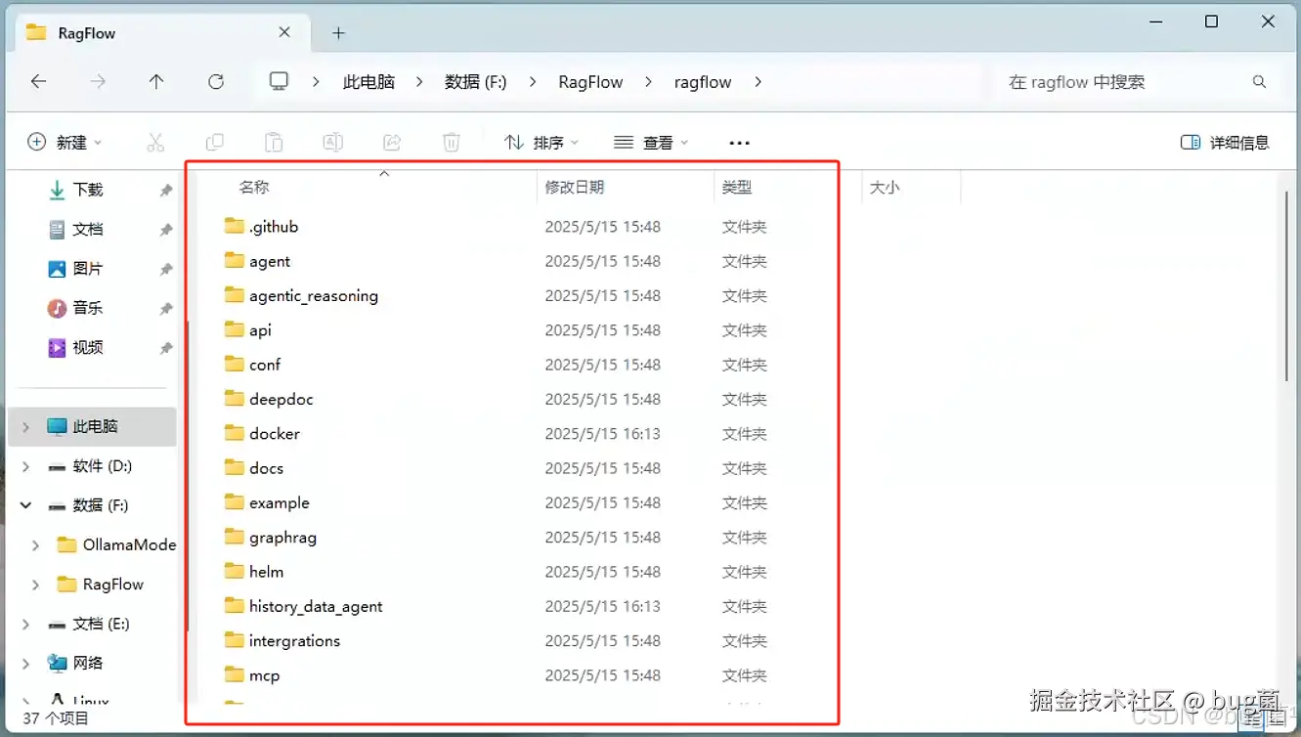Image resolution: width=1301 pixels, height=737 pixels.
Task: Click the search magnifier icon
Action: pyautogui.click(x=1259, y=82)
